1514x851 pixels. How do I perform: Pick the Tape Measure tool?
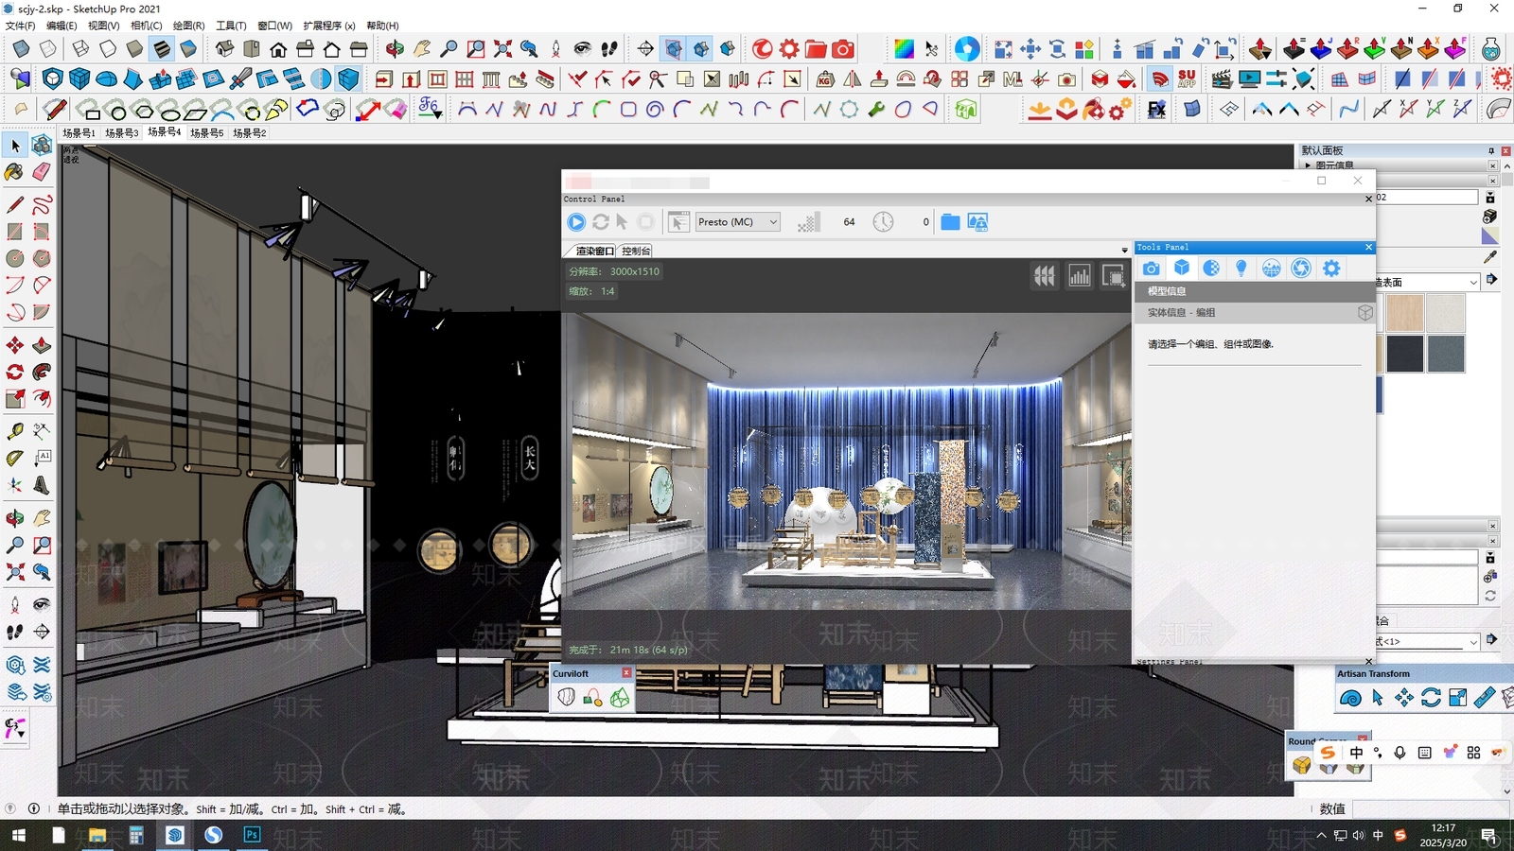click(15, 431)
